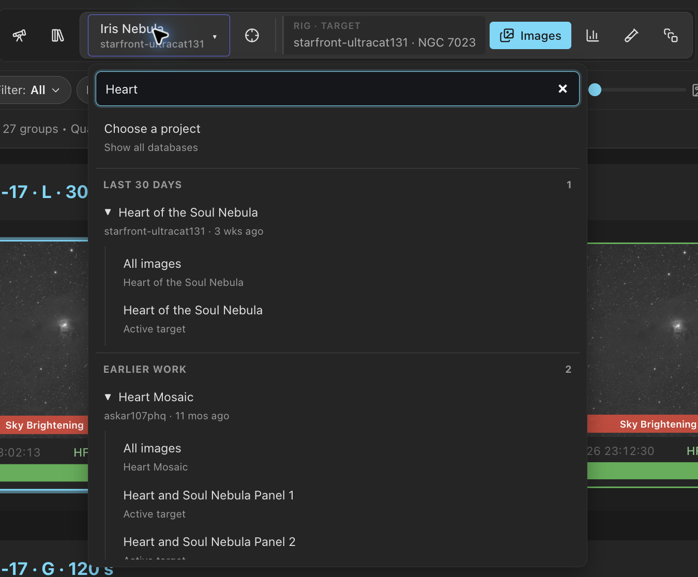Click Show all databases
Screen dimensions: 698x577
[x=151, y=147]
